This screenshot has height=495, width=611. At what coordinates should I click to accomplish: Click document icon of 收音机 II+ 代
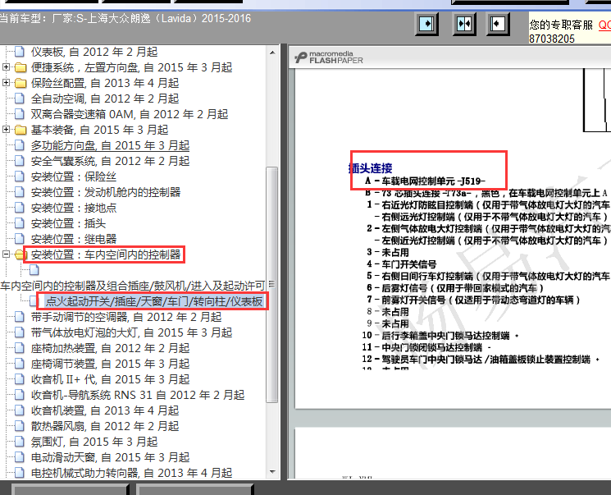[x=20, y=379]
